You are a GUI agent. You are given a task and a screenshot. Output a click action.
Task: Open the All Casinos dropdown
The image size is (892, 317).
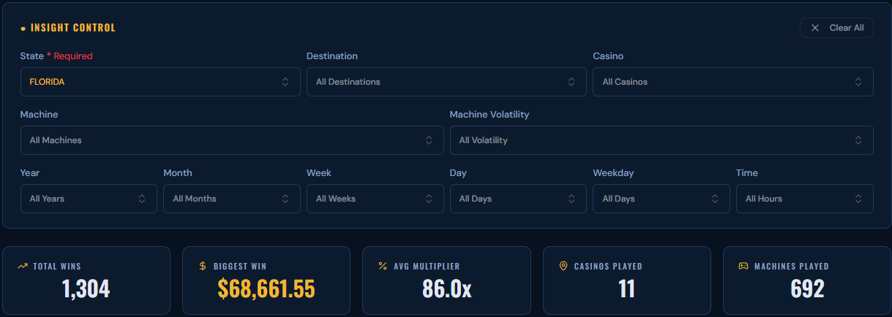(x=733, y=82)
